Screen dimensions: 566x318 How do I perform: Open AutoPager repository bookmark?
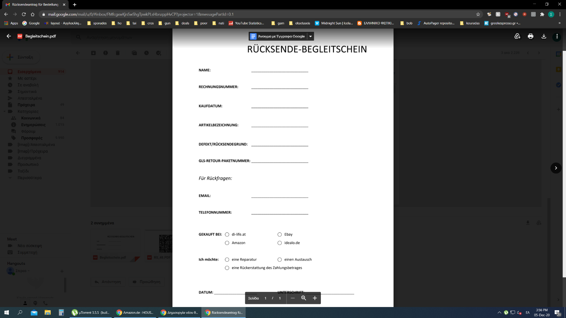436,23
